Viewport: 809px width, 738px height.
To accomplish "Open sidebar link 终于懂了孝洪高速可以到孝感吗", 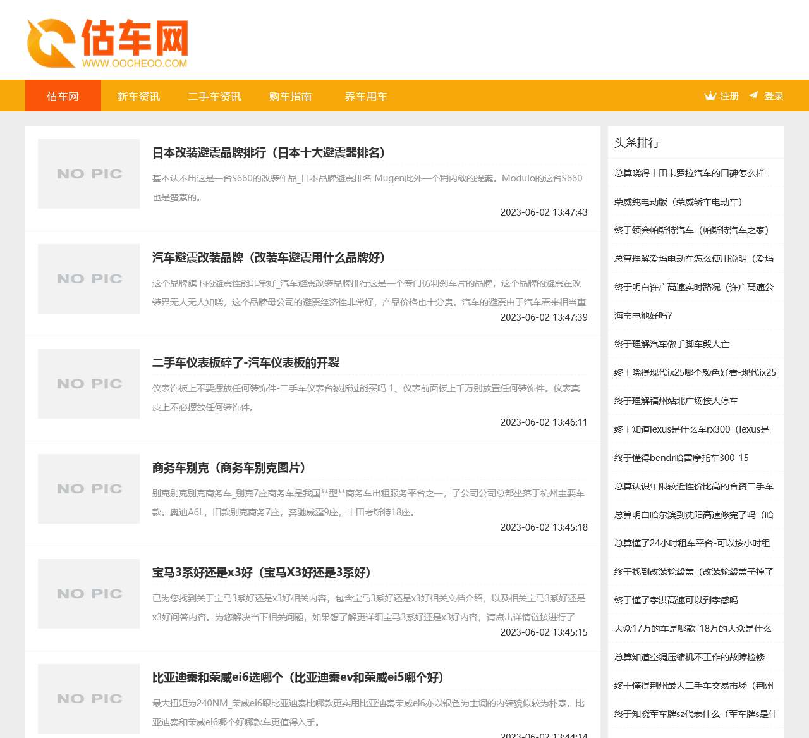I will [676, 600].
